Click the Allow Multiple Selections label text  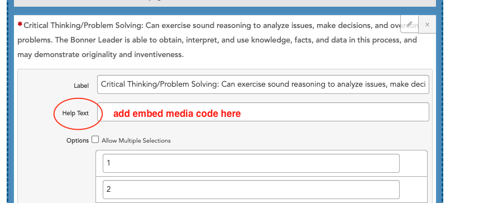pos(136,140)
